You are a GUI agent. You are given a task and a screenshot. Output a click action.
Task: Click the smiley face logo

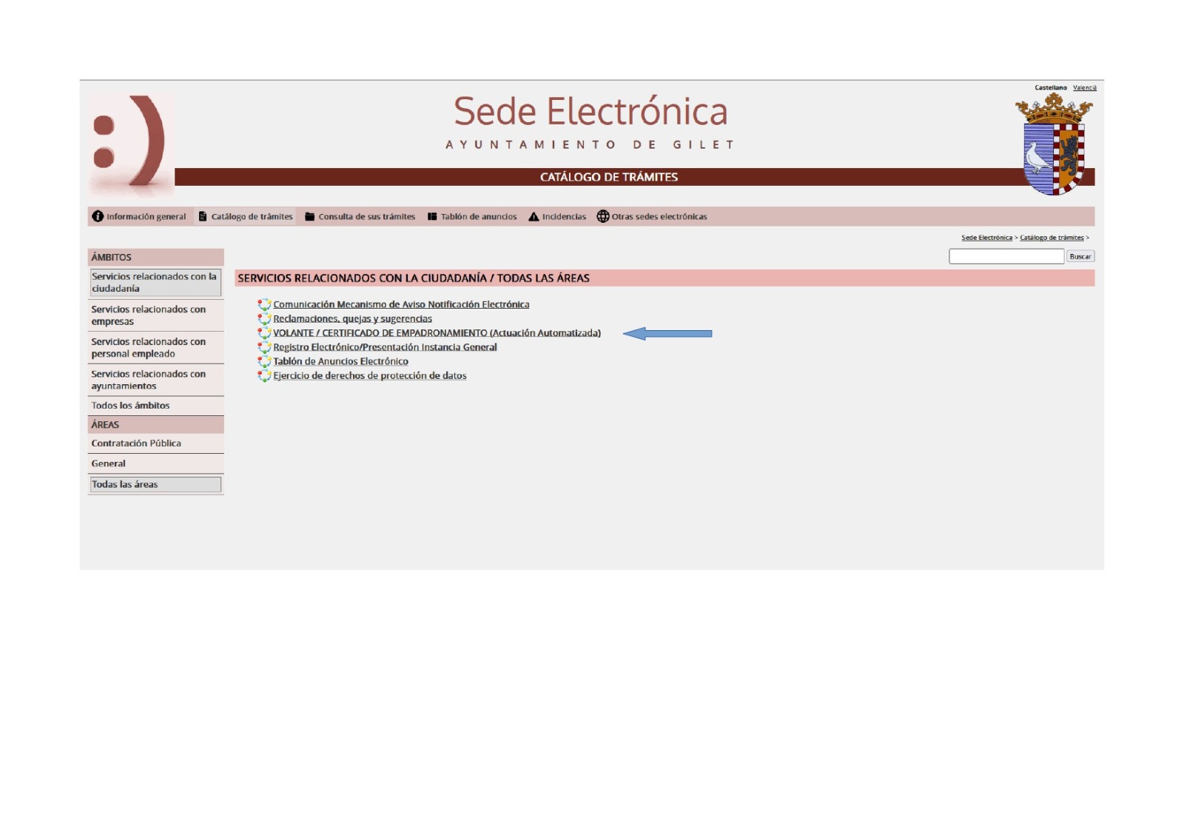(130, 144)
